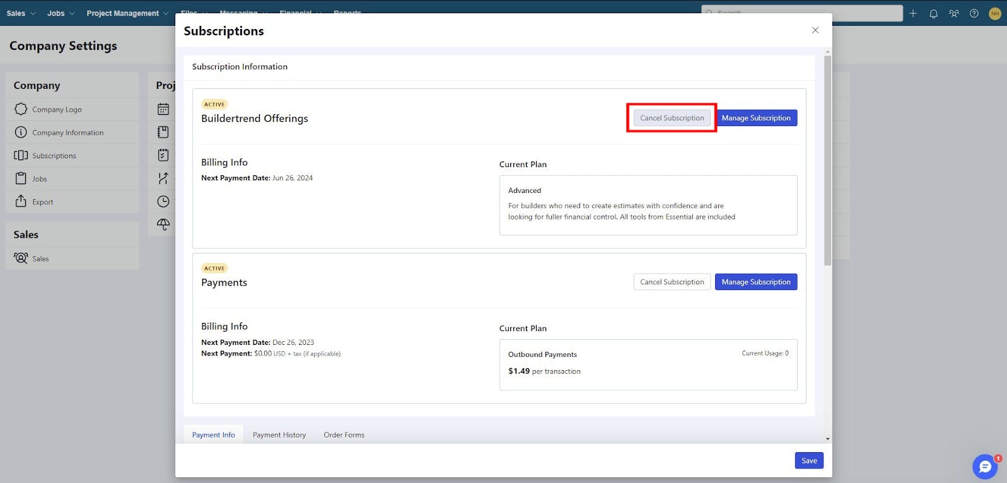The height and width of the screenshot is (483, 1007).
Task: Manage the Payments subscription
Action: (756, 282)
